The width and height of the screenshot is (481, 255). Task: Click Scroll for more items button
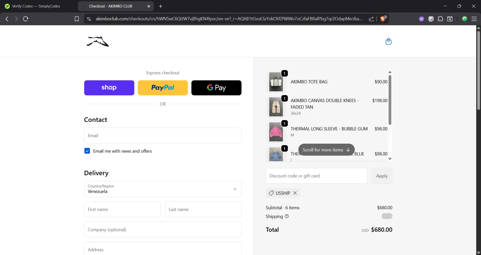point(326,150)
